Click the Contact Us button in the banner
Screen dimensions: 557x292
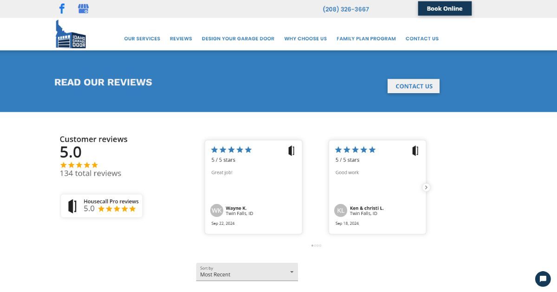point(413,86)
